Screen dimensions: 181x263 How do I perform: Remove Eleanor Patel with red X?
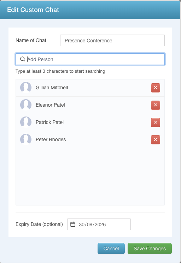point(155,105)
